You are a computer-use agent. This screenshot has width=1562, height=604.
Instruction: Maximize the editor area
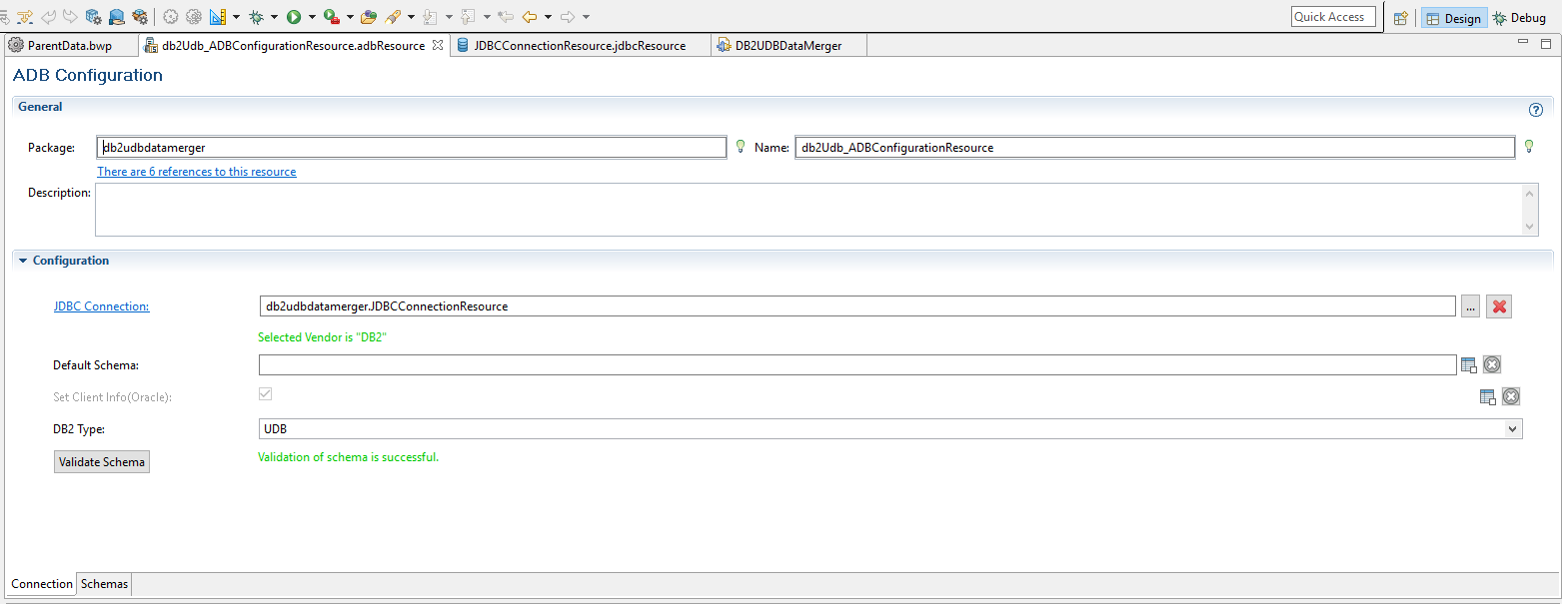(1545, 43)
